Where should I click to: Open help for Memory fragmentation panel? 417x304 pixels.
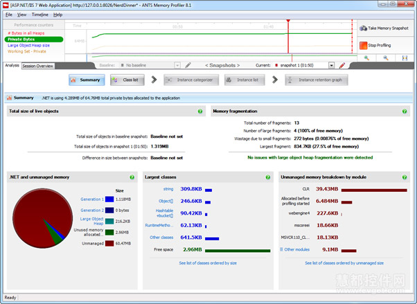click(x=405, y=111)
